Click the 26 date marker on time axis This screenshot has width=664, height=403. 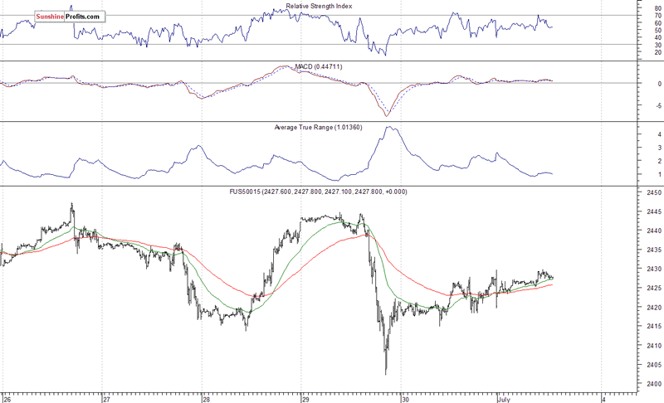click(x=7, y=398)
